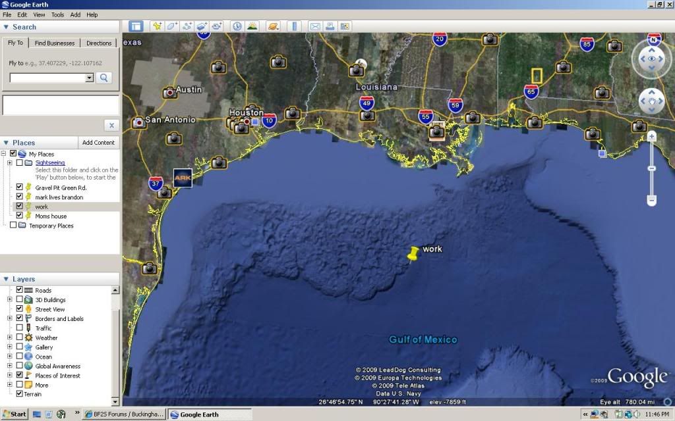Expand the Ocean layer node
This screenshot has width=675, height=421.
[10, 357]
